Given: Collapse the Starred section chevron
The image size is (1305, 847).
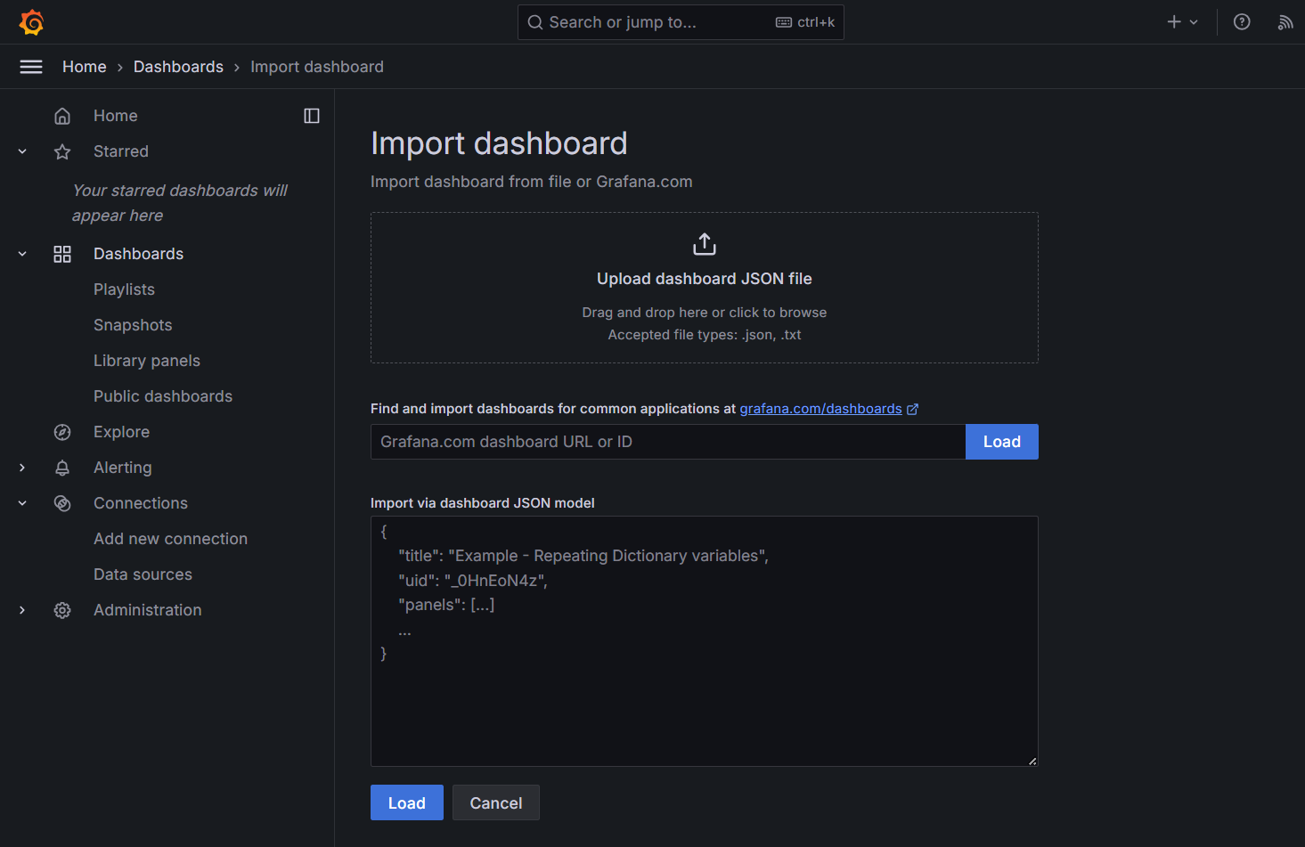Looking at the screenshot, I should click(x=22, y=151).
